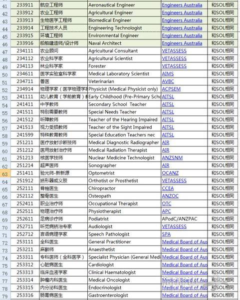Open the OTC link

(x=167, y=204)
